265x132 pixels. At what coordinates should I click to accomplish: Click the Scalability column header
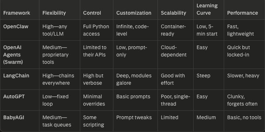[x=173, y=13]
